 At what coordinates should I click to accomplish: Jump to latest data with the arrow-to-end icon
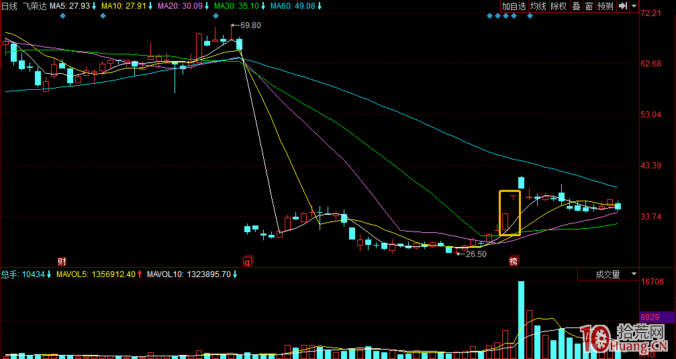pyautogui.click(x=622, y=6)
